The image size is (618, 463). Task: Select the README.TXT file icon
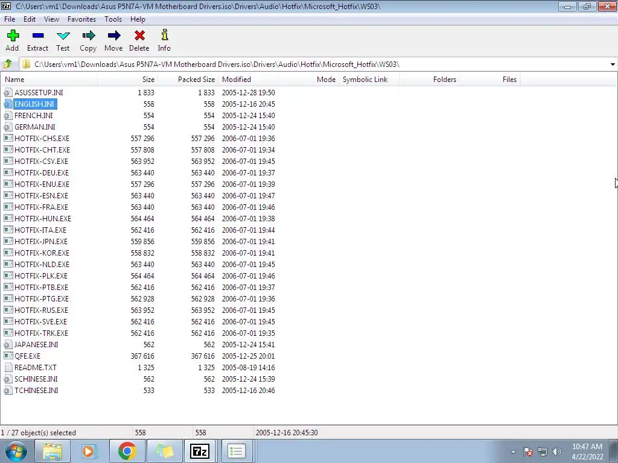pos(8,367)
